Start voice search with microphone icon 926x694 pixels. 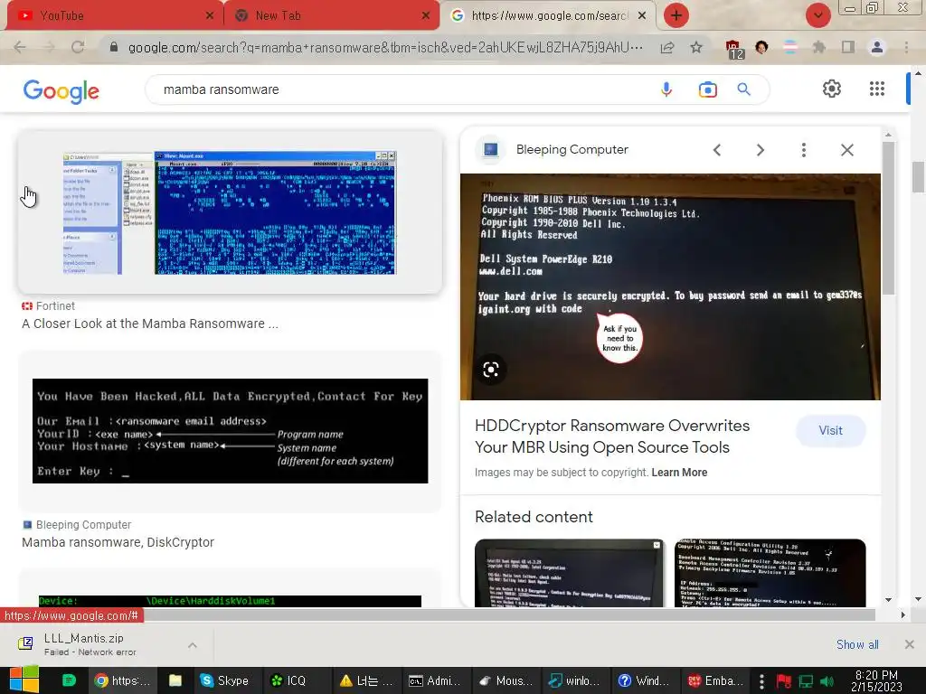(x=666, y=89)
